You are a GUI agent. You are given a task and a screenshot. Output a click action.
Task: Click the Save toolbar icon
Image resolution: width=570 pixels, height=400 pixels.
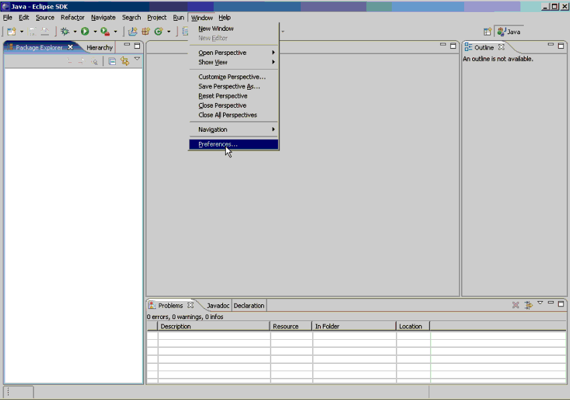tap(32, 31)
